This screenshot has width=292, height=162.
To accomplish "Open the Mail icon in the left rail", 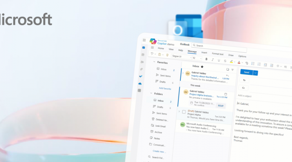I will (x=143, y=48).
